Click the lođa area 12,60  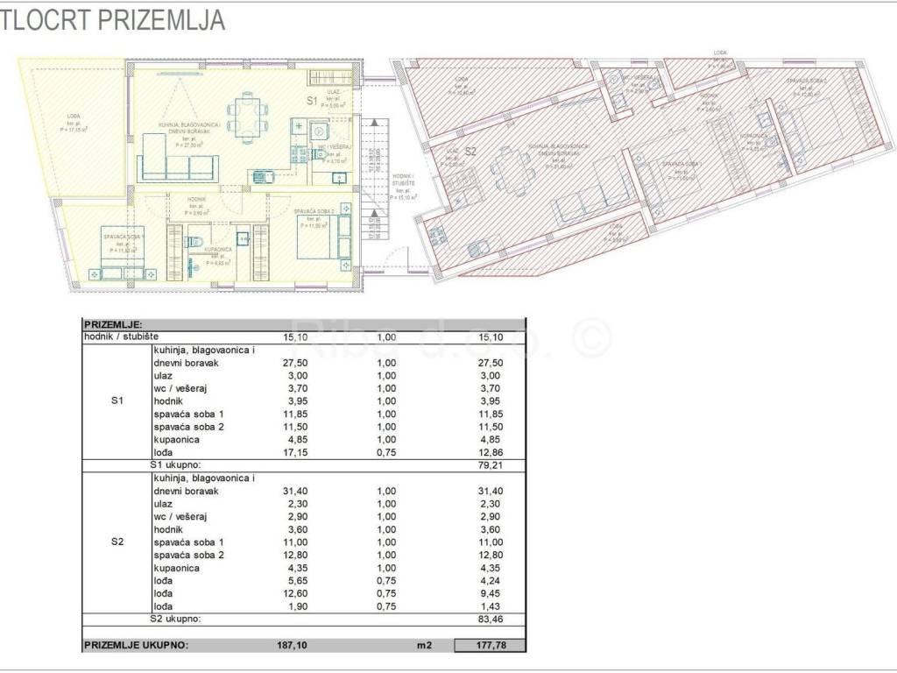(295, 593)
